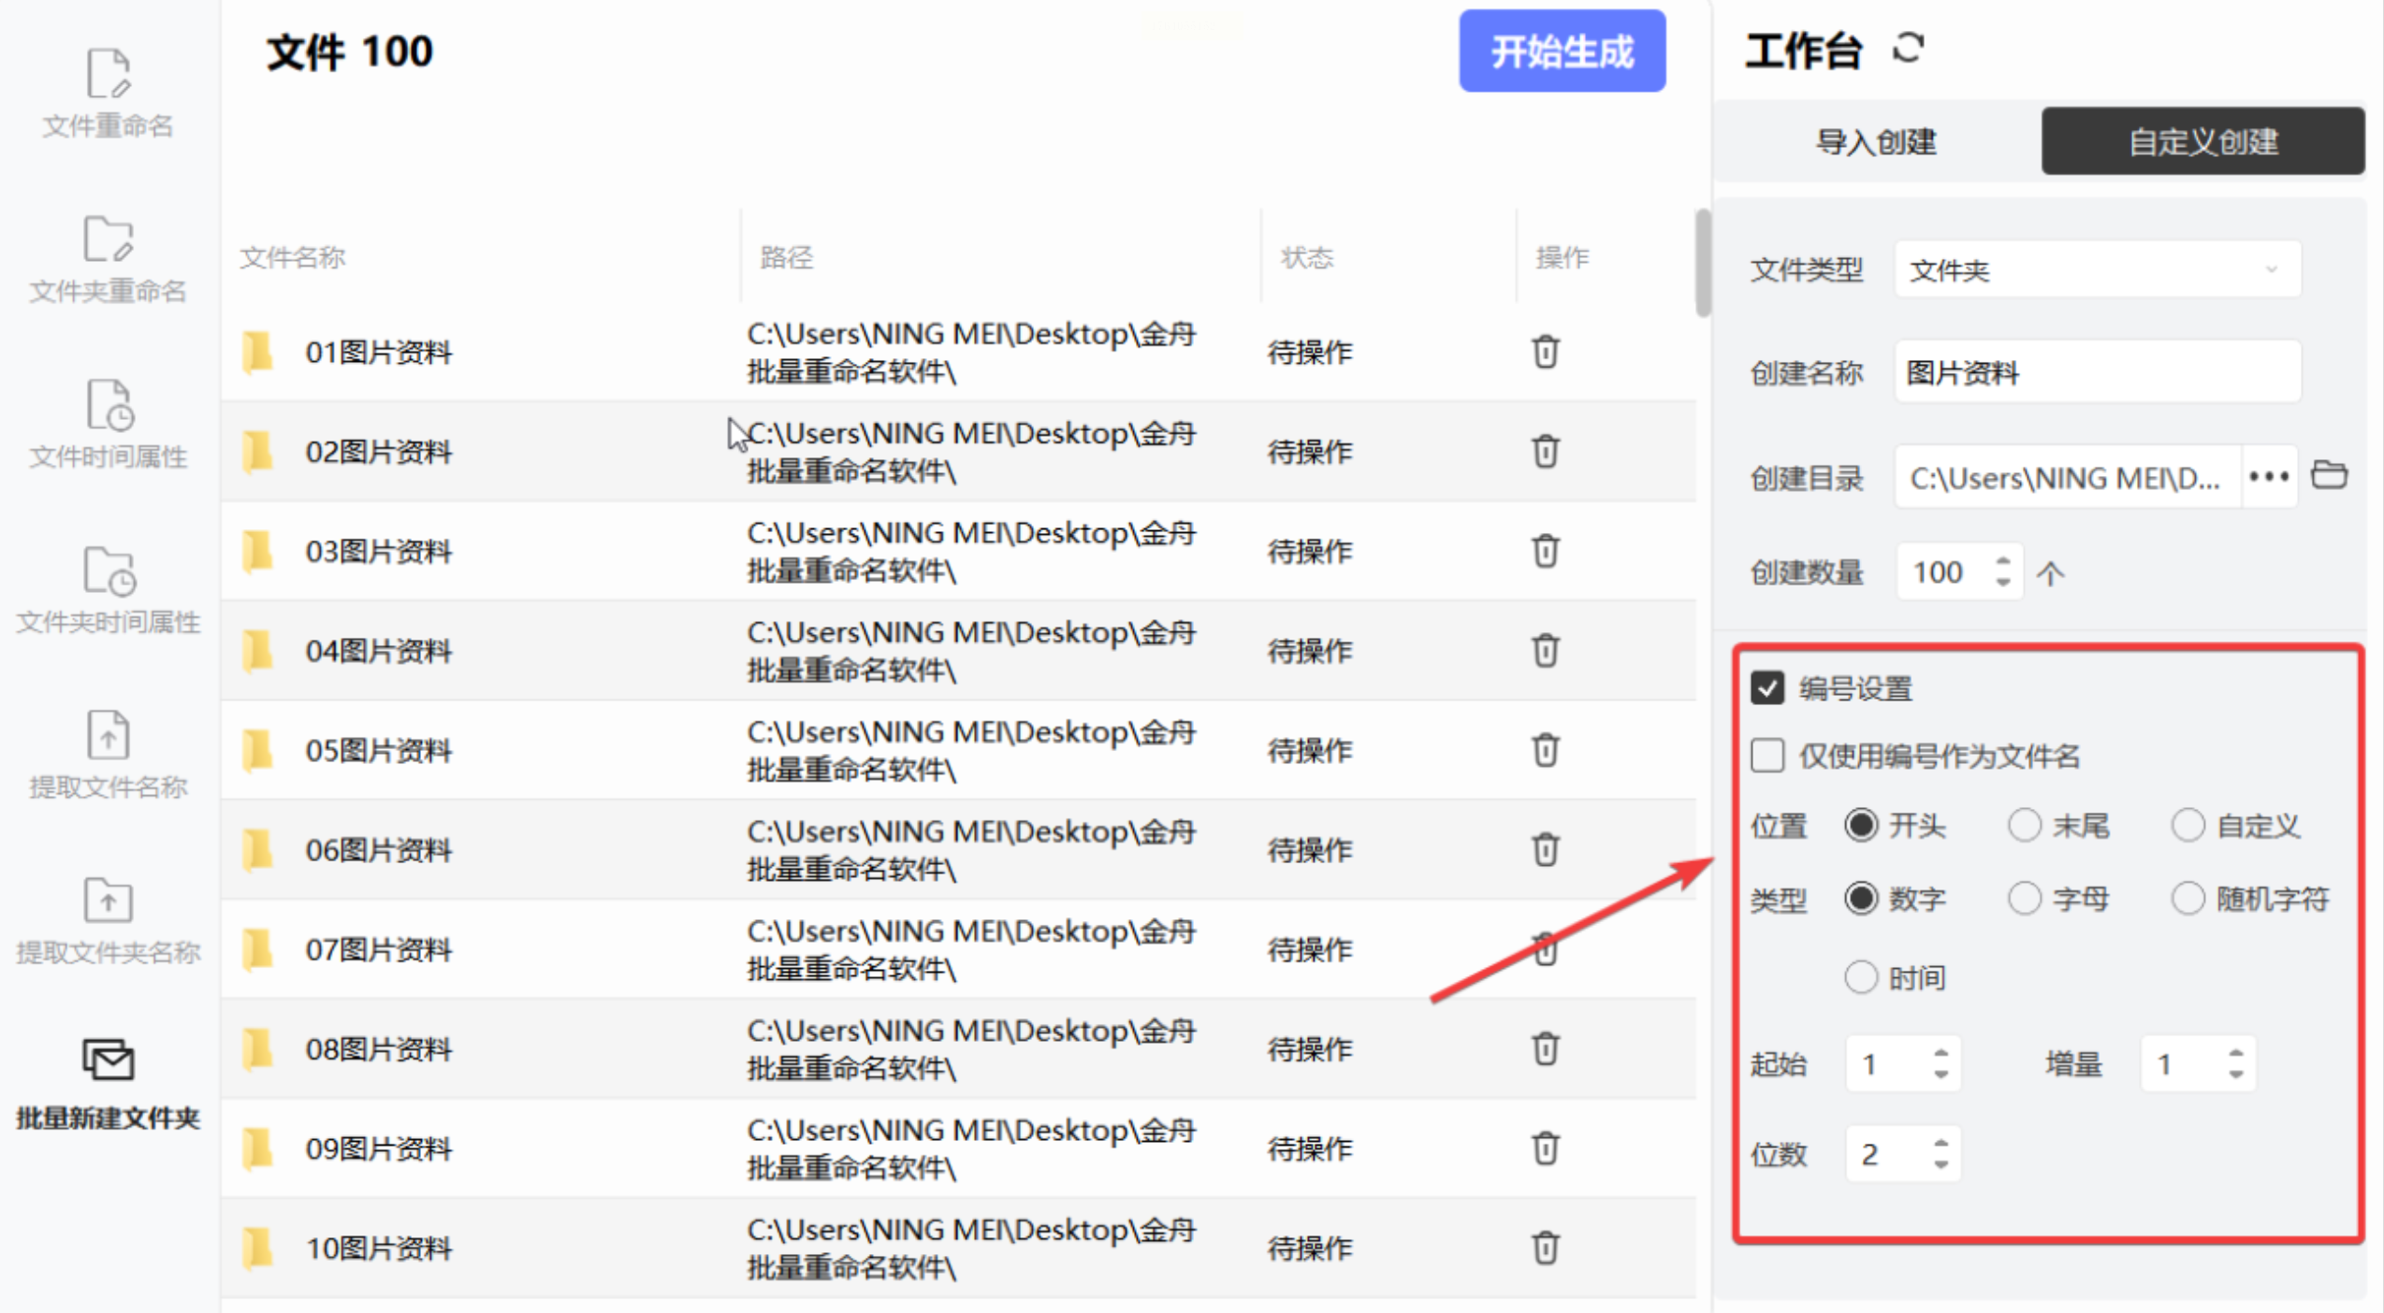2384x1313 pixels.
Task: Uncheck the 编号设置 checkbox
Action: 1767,688
